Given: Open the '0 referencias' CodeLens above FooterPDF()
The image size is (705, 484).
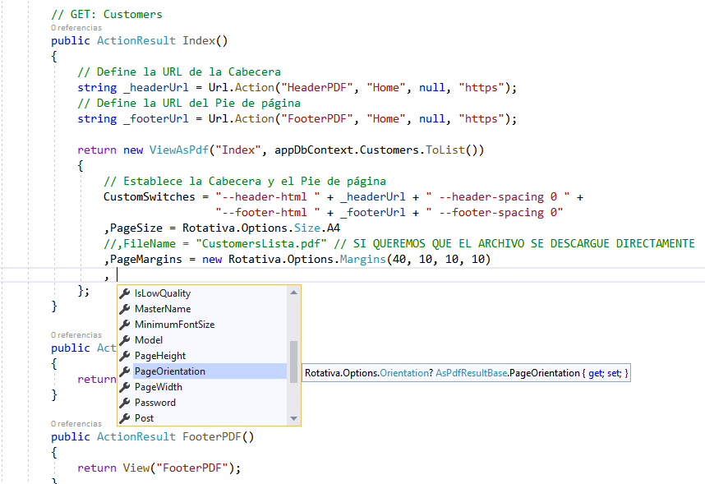Looking at the screenshot, I should pyautogui.click(x=76, y=424).
